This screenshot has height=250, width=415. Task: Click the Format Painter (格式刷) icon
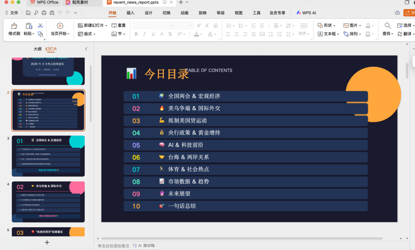pos(14,26)
